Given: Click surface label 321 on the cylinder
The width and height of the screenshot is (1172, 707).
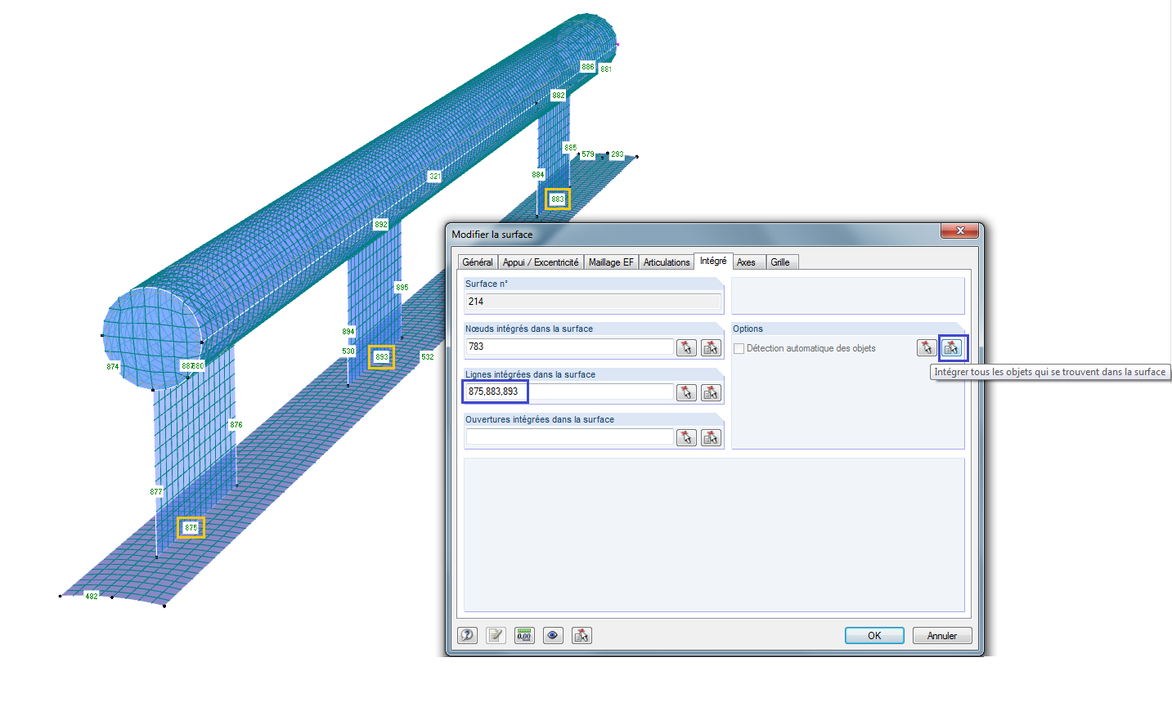Looking at the screenshot, I should (435, 176).
